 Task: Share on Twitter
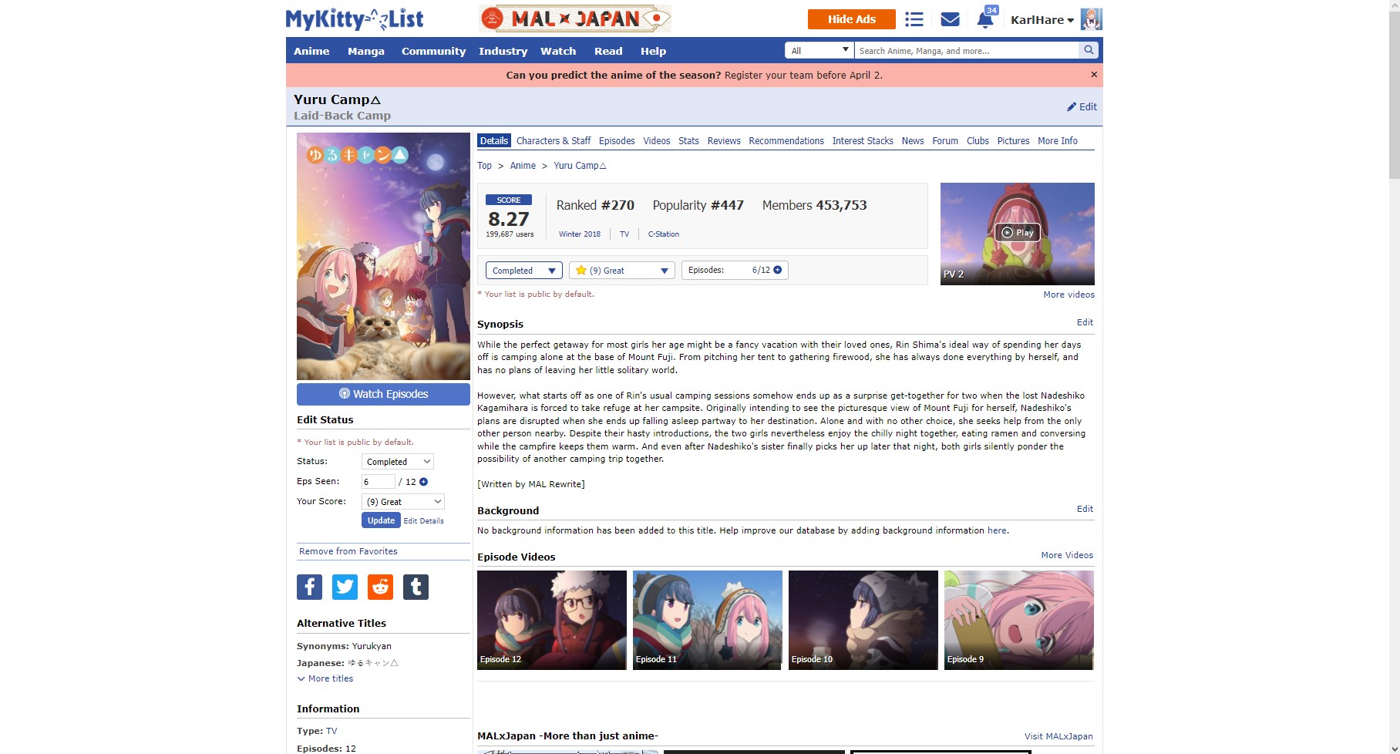345,587
